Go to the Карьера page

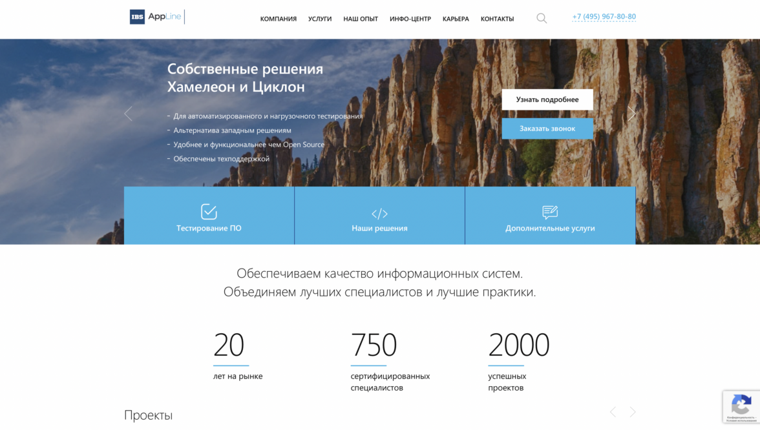coord(456,19)
